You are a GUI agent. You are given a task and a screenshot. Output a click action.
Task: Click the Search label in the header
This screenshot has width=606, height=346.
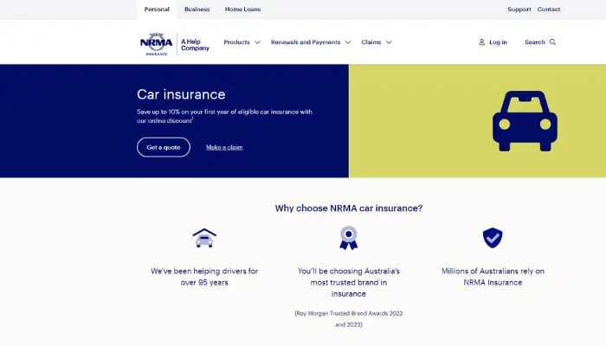point(534,42)
